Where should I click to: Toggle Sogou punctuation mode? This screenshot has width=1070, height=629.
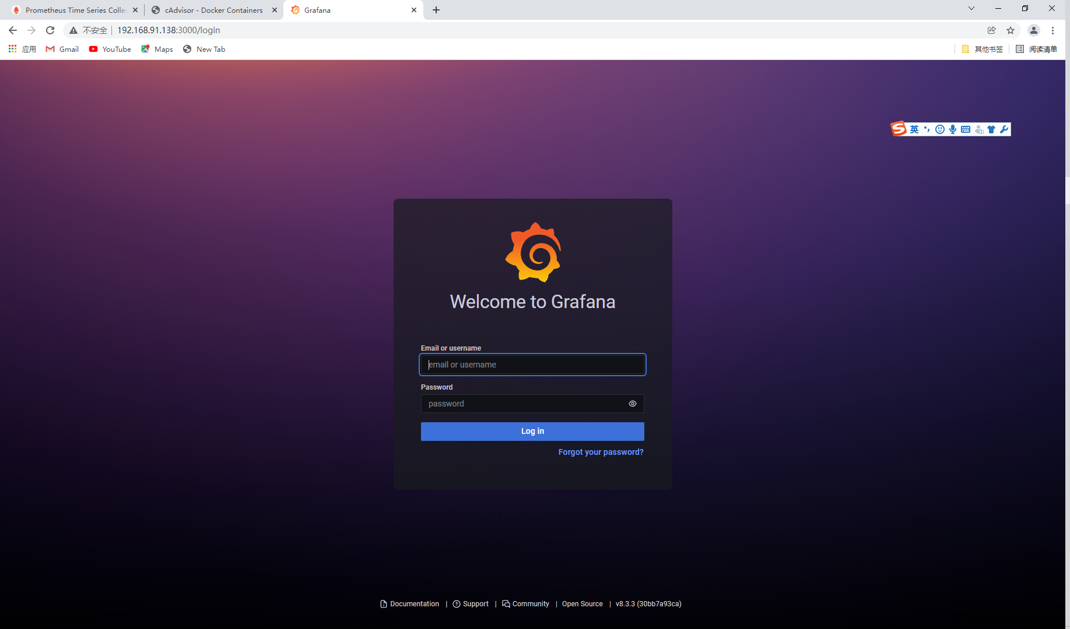pyautogui.click(x=927, y=129)
